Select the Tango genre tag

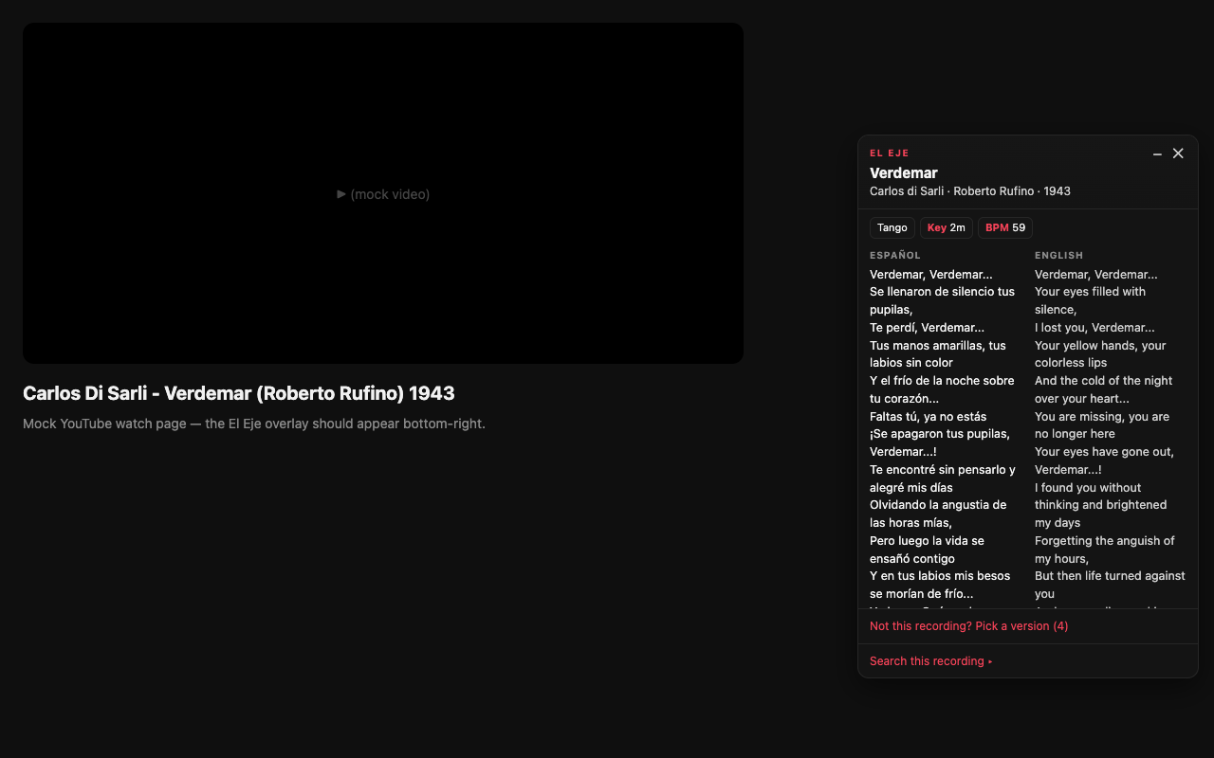(892, 227)
